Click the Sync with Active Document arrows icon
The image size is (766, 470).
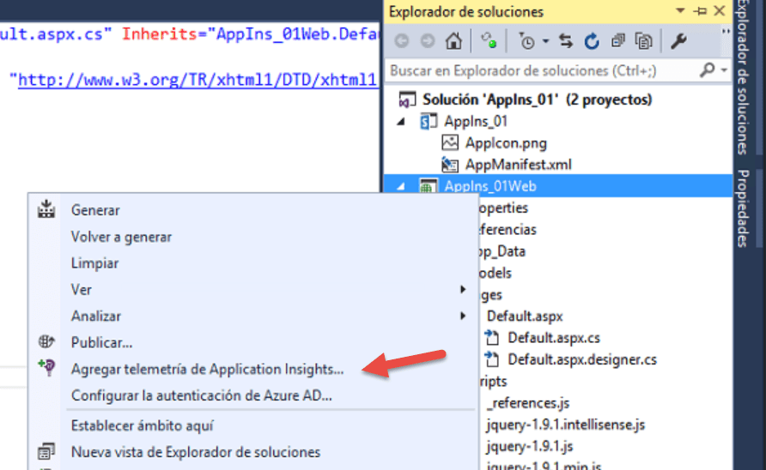coord(566,41)
